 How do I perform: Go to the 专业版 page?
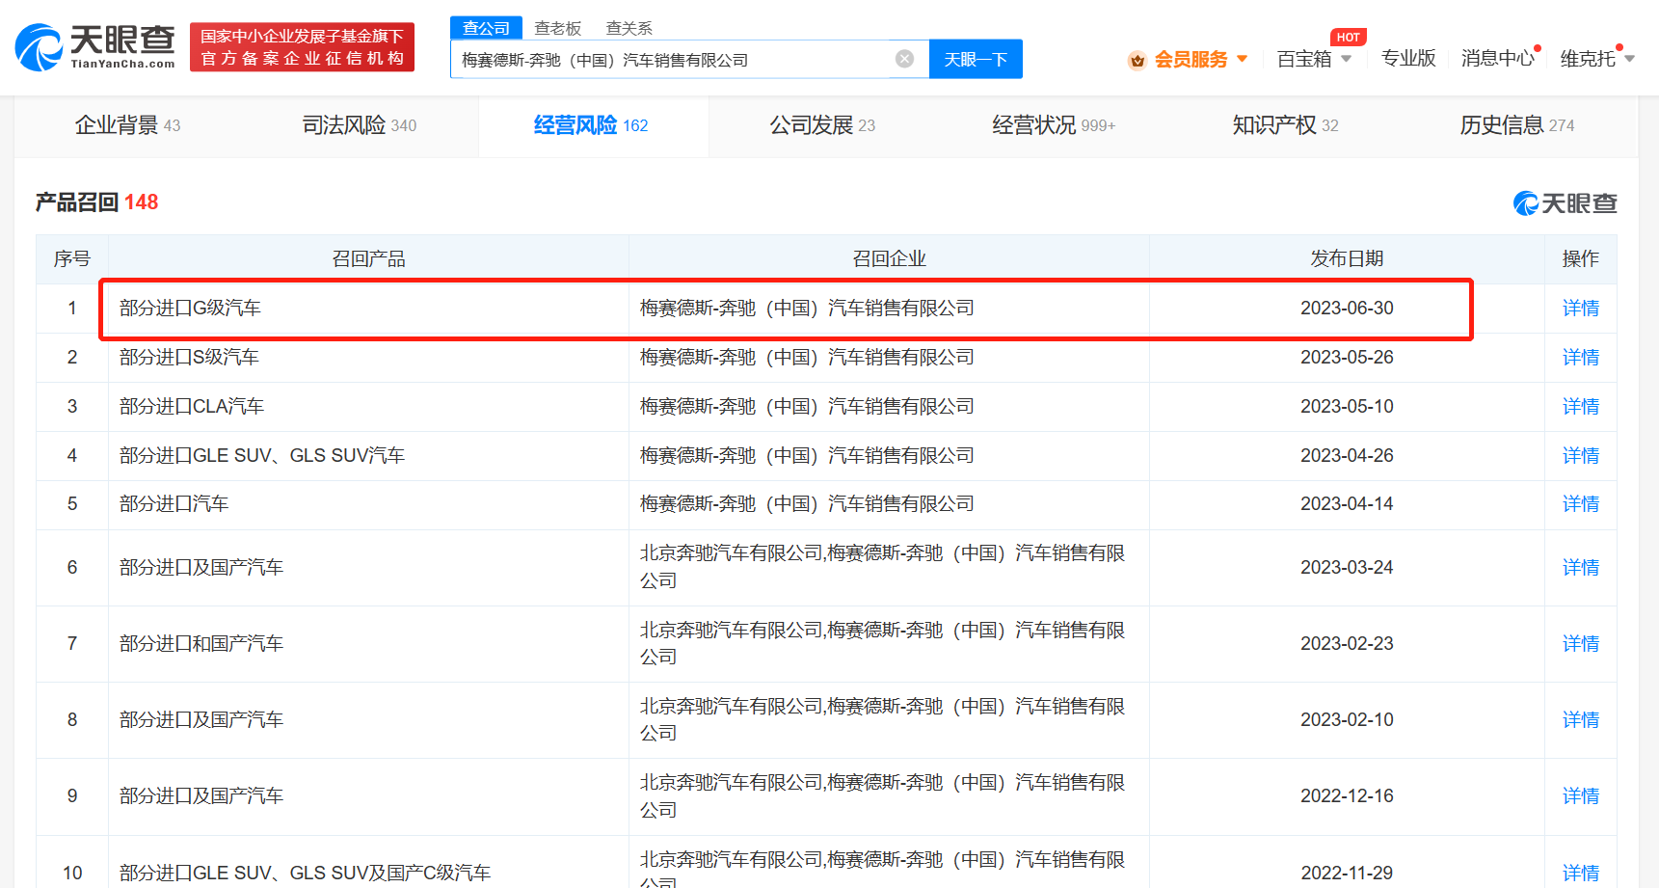(x=1407, y=59)
